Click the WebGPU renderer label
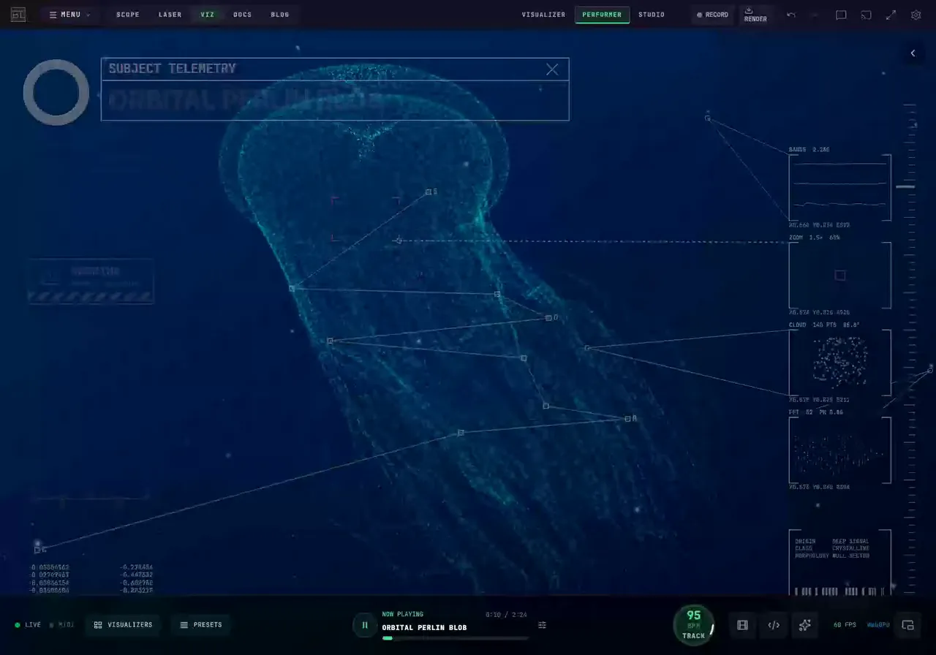Image resolution: width=936 pixels, height=655 pixels. 878,625
